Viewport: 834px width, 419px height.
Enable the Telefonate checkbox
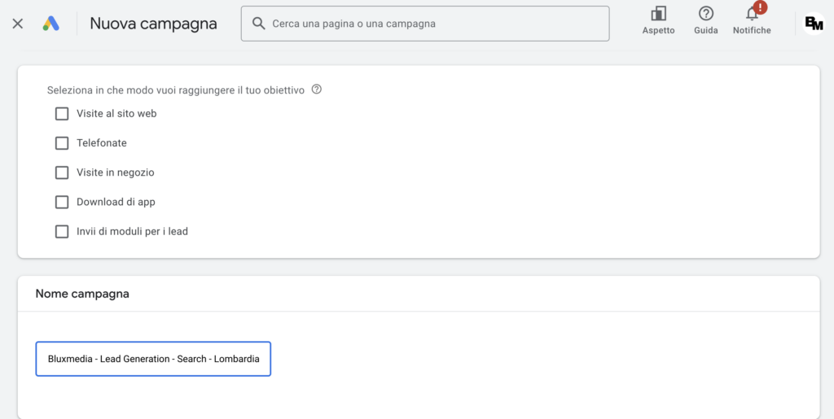62,143
